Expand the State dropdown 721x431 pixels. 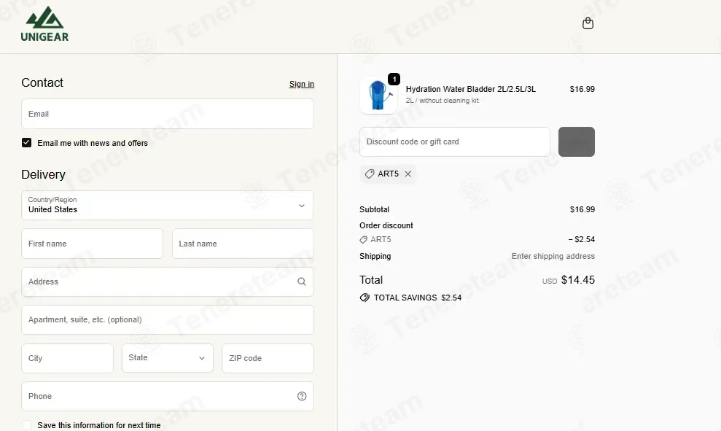(168, 358)
